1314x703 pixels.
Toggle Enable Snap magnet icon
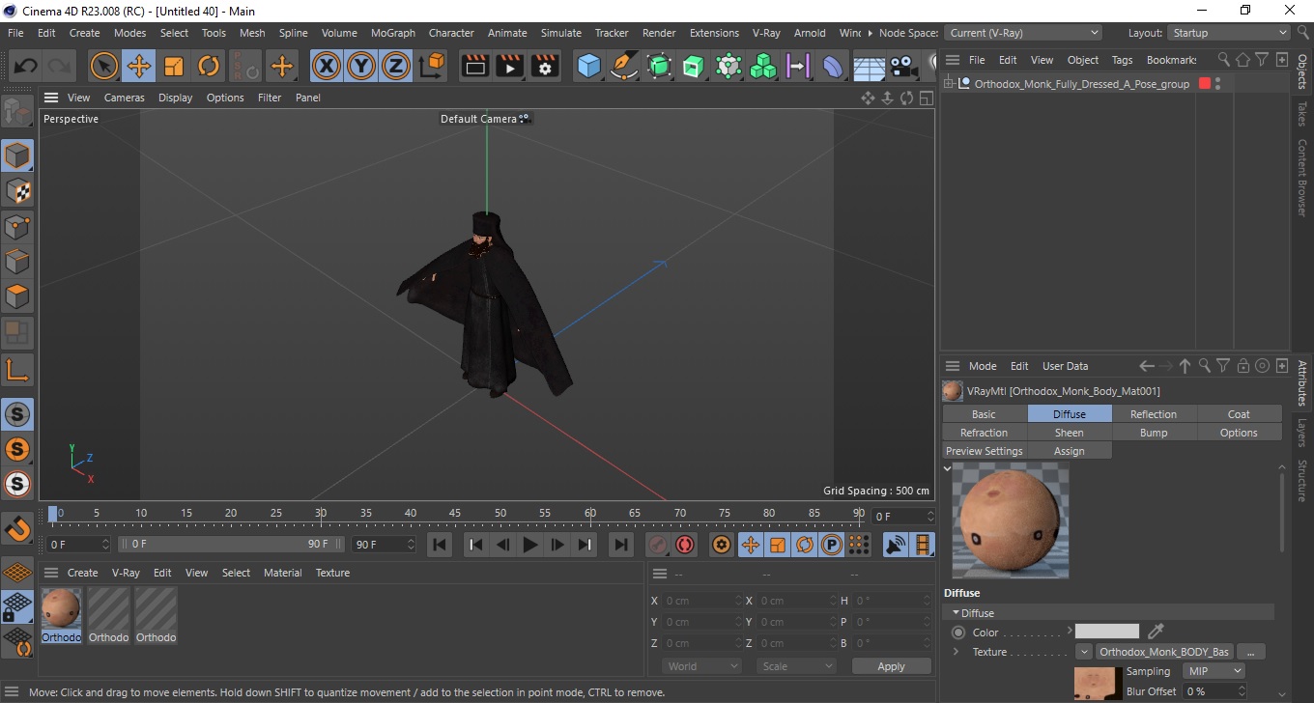click(x=17, y=528)
